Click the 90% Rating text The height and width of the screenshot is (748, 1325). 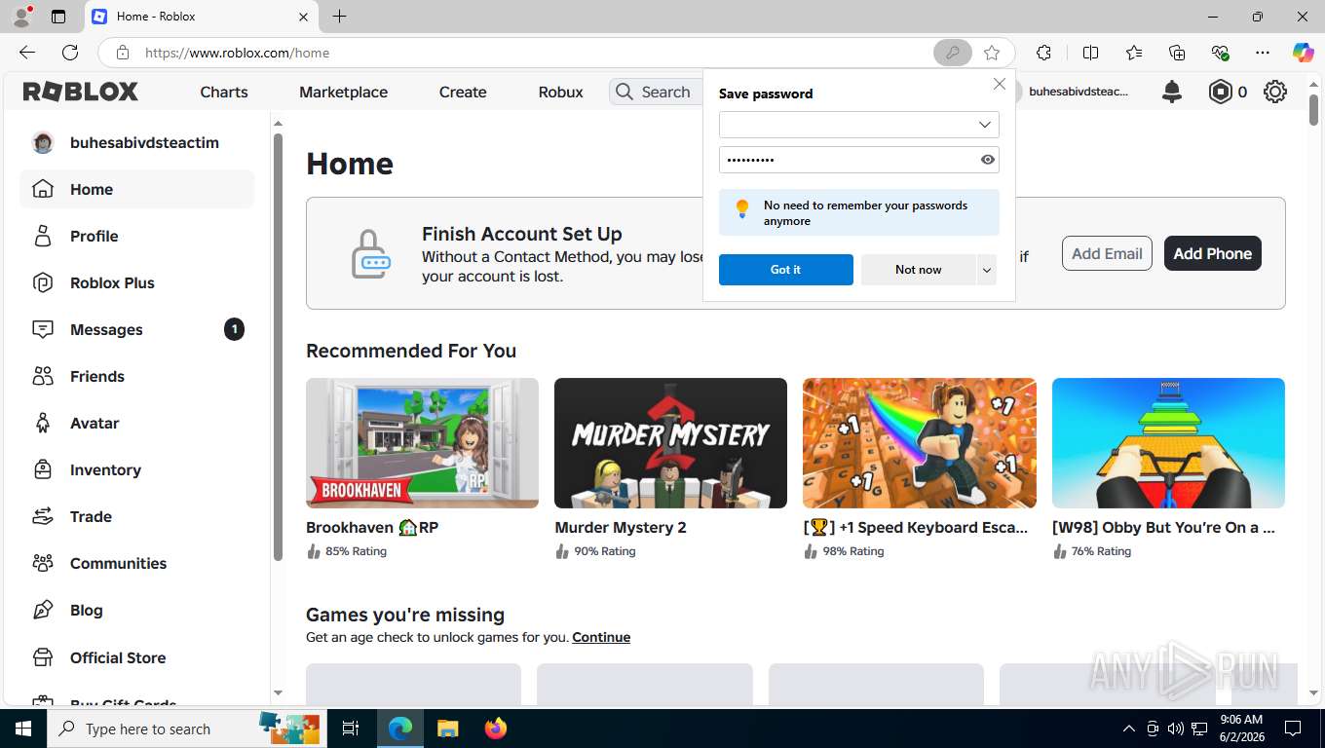604,551
